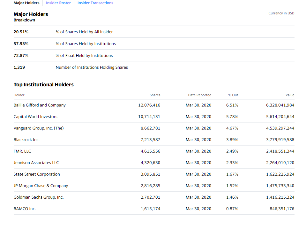The height and width of the screenshot is (237, 306).
Task: Click the Currency in USD note
Action: coord(281,13)
